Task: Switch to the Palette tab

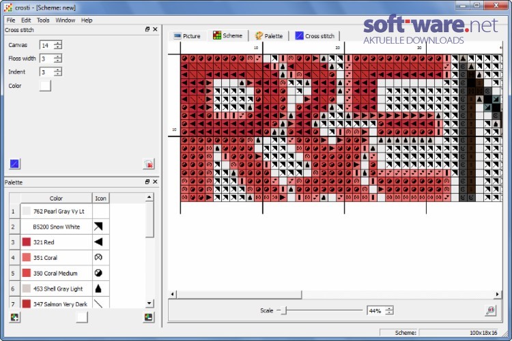Action: tap(269, 36)
